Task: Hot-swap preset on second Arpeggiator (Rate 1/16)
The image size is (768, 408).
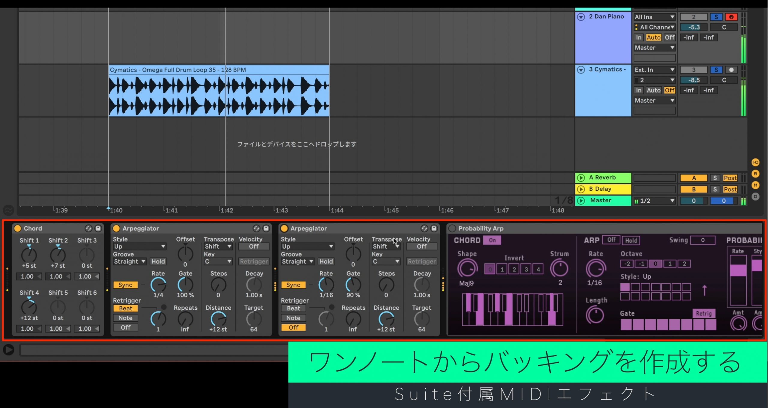Action: pos(424,228)
